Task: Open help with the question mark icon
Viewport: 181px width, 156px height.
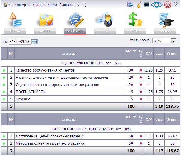Action: coord(176,5)
